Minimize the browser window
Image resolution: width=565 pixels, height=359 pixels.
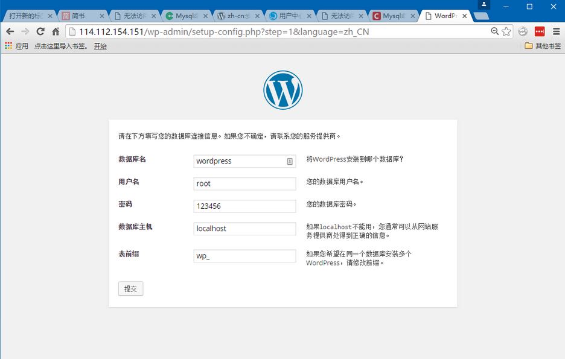tap(506, 7)
